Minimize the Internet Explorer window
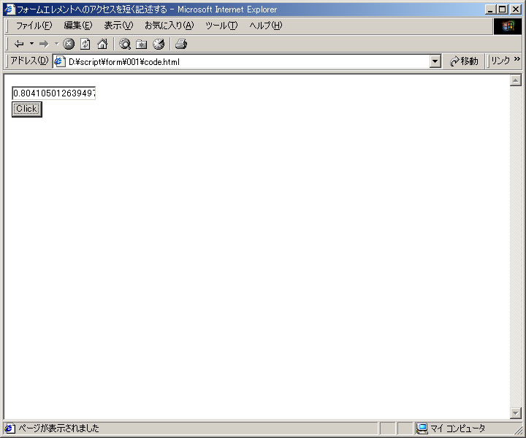526x438 pixels. click(490, 9)
